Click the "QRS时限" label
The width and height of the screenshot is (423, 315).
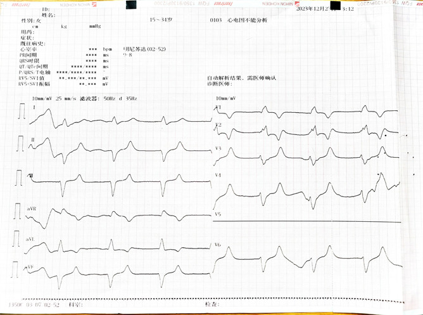coord(29,61)
